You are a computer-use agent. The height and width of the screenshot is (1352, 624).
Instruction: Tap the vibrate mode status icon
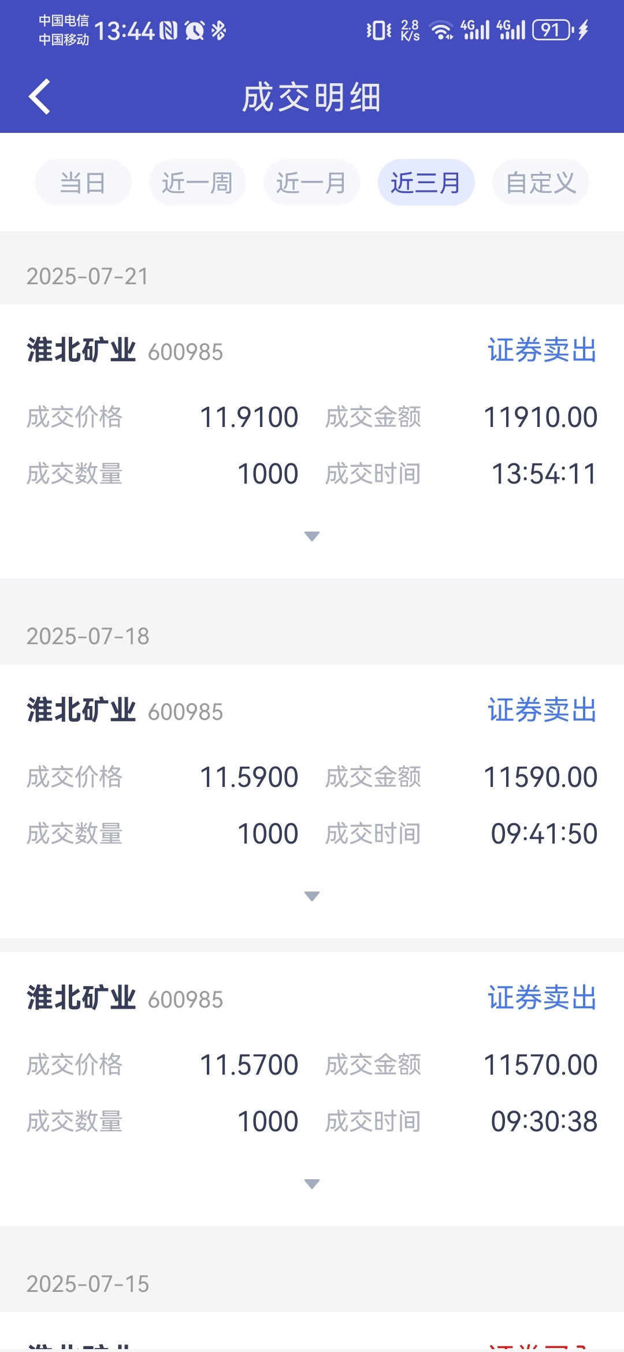click(378, 30)
